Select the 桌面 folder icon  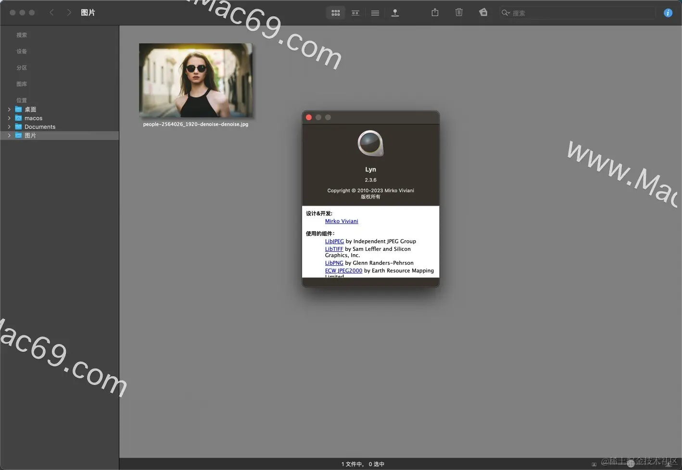point(18,110)
